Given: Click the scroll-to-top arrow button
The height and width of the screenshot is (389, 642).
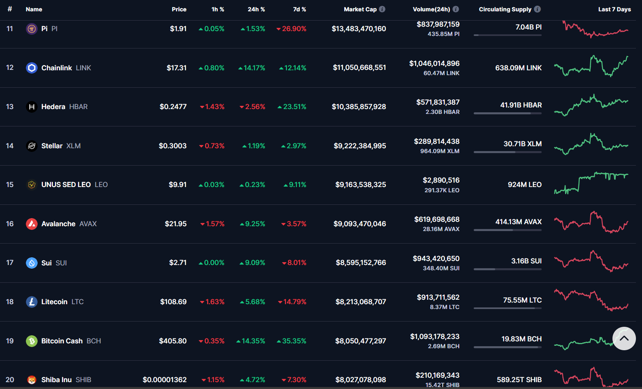Looking at the screenshot, I should pyautogui.click(x=624, y=339).
